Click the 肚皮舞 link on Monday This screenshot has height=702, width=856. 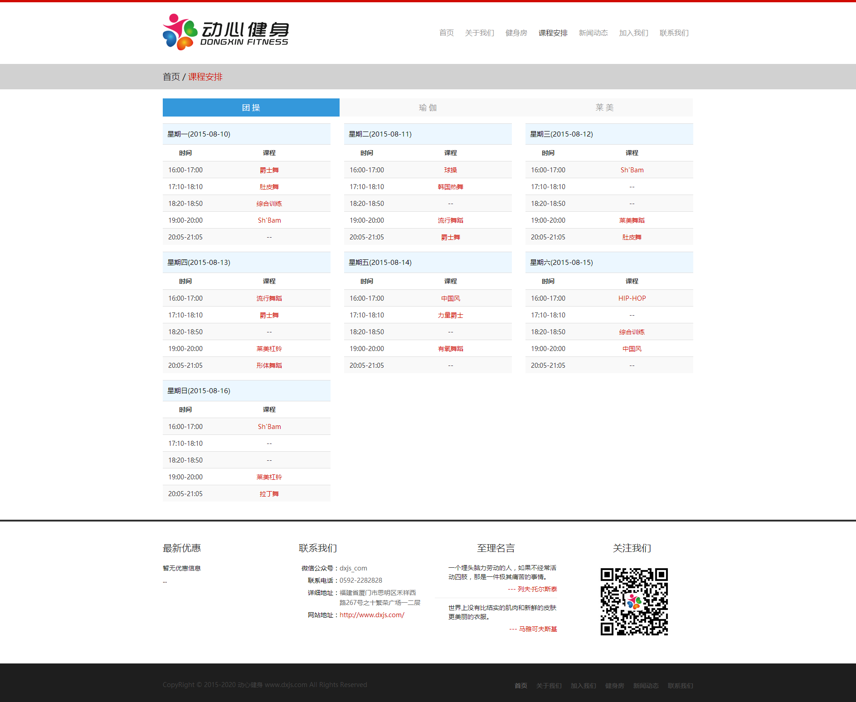point(269,186)
